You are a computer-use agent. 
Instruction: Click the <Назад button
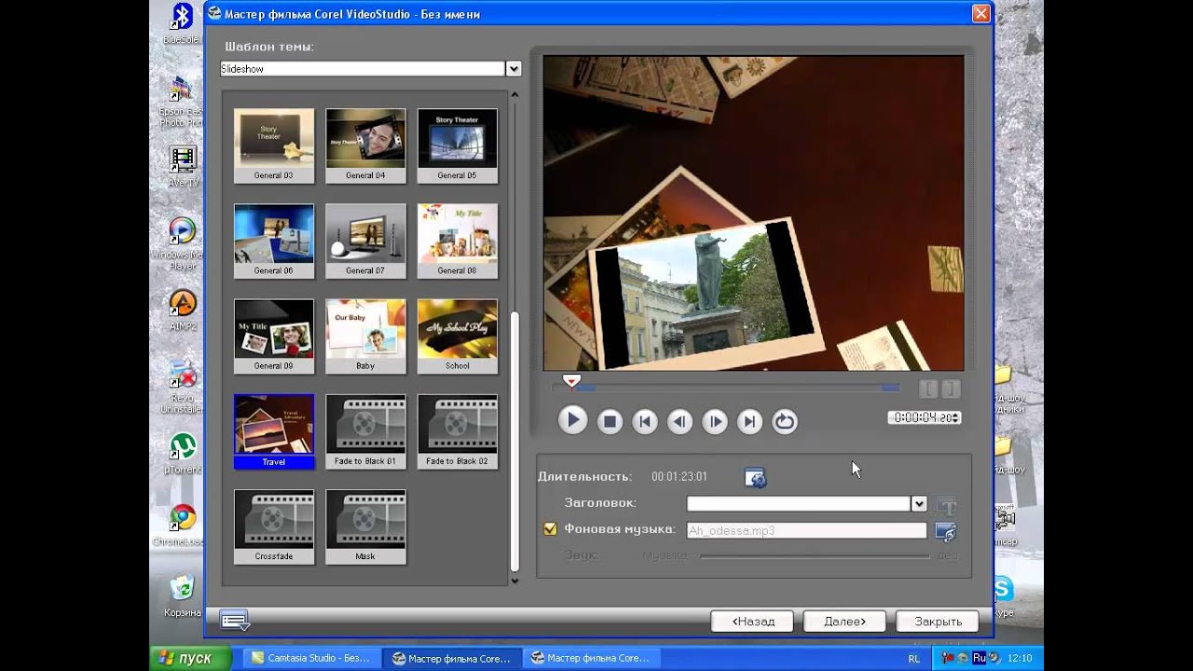coord(751,622)
